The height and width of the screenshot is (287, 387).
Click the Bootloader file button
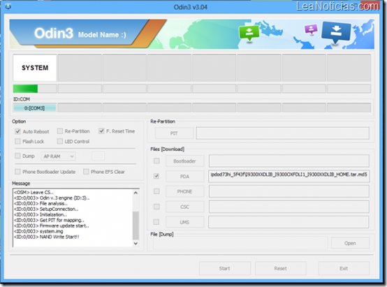click(185, 161)
